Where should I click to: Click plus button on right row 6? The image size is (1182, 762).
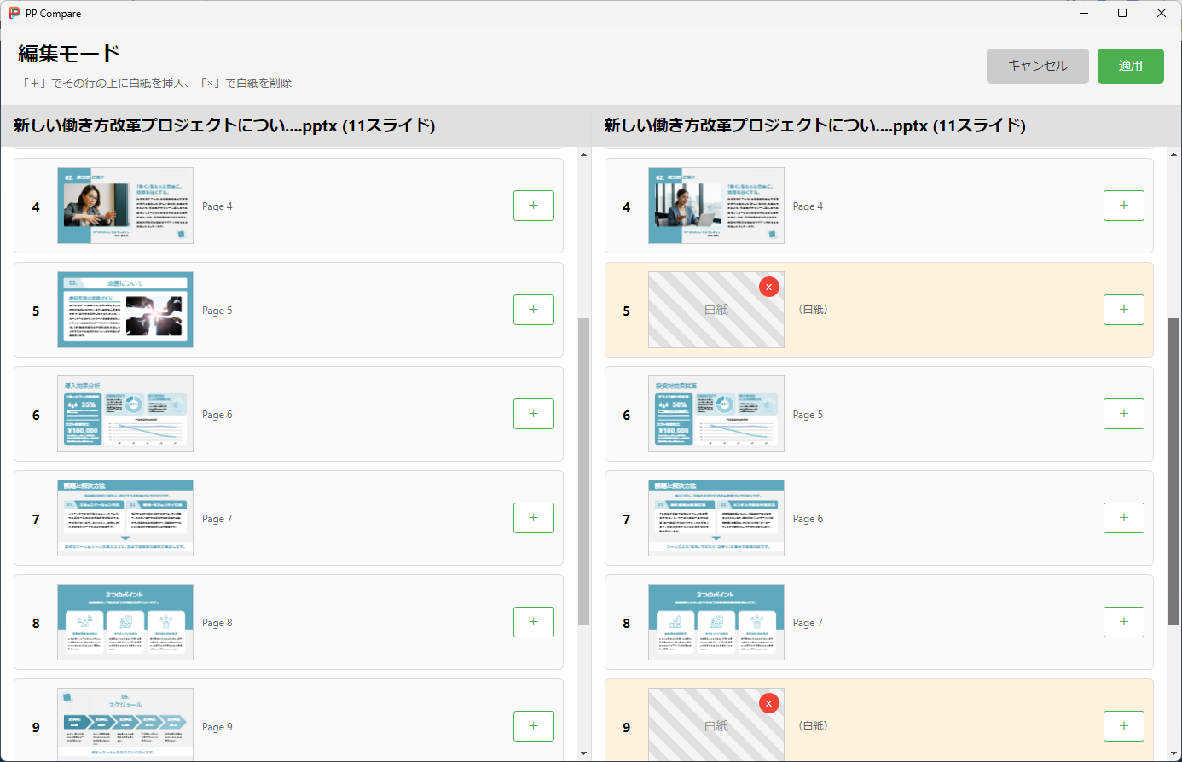1123,414
